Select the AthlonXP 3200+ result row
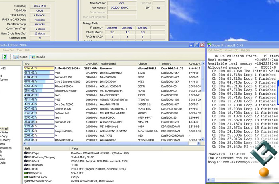 [112, 140]
